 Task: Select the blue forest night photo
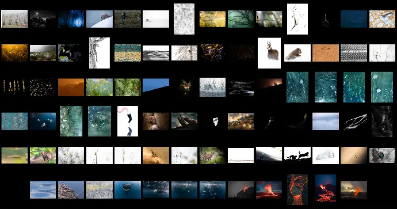tap(71, 19)
